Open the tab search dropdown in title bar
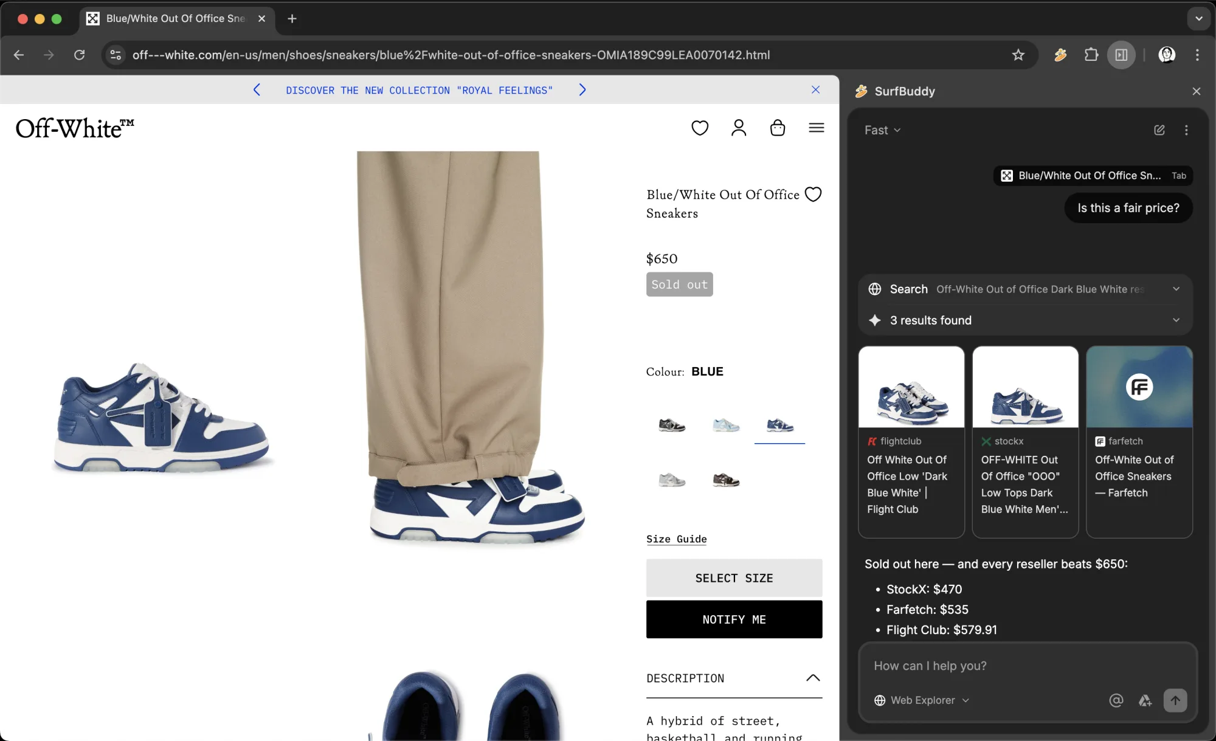Image resolution: width=1216 pixels, height=741 pixels. coord(1198,19)
